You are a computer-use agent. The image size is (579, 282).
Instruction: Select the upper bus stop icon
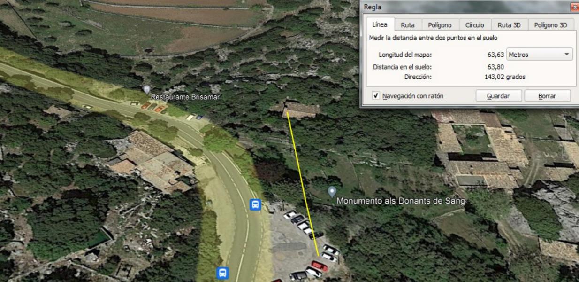[255, 204]
